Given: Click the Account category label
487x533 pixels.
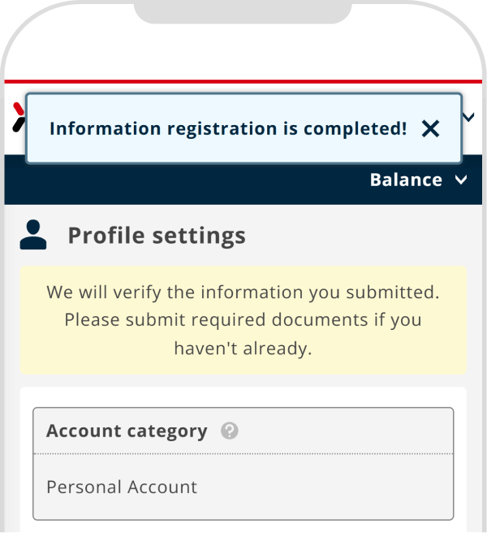Looking at the screenshot, I should (x=127, y=431).
